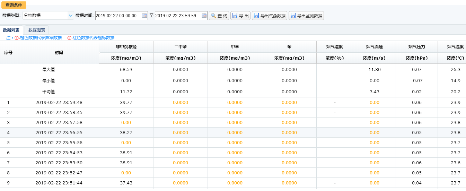466x191 pixels.
Task: Click the 37.43 value in row 9
Action: [x=126, y=183]
